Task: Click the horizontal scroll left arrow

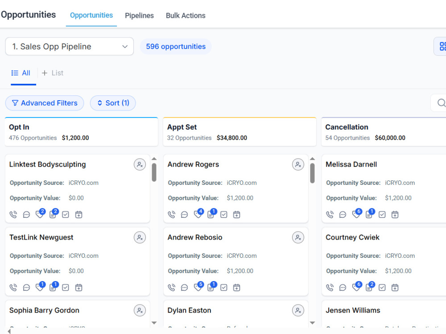Action: [x=9, y=331]
